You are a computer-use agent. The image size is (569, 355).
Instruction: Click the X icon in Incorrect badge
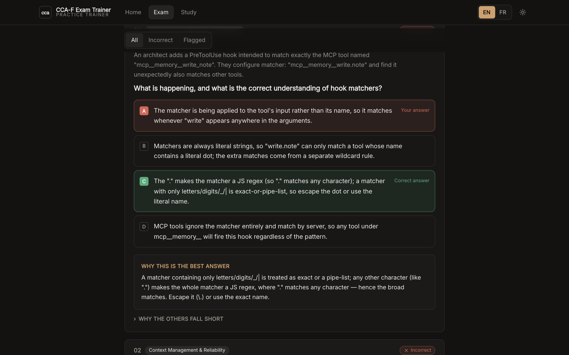coord(406,350)
